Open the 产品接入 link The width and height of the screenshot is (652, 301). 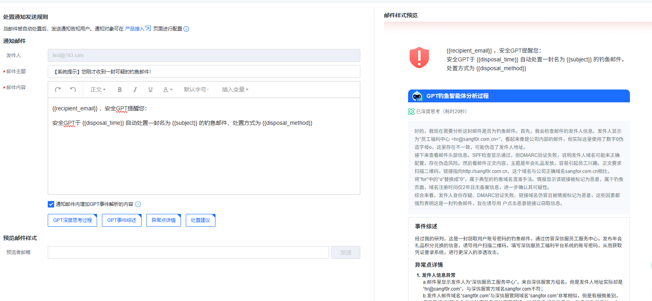[x=134, y=29]
